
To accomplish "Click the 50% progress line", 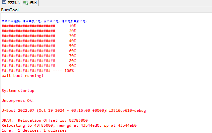I will [x=39, y=46].
